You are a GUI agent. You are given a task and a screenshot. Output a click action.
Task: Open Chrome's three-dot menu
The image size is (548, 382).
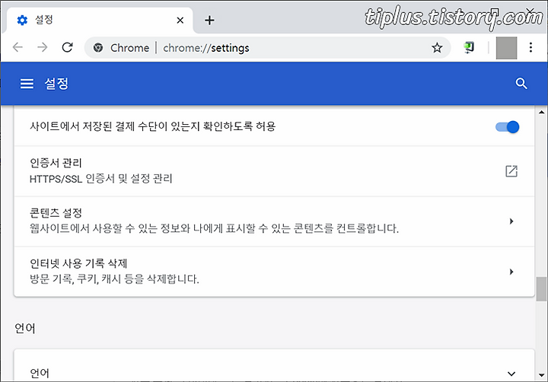[530, 47]
